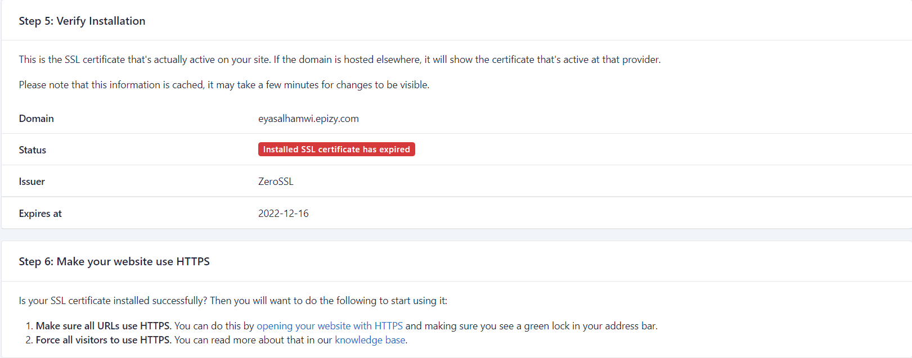
Task: Click the 'Issuer' row label
Action: tap(32, 182)
